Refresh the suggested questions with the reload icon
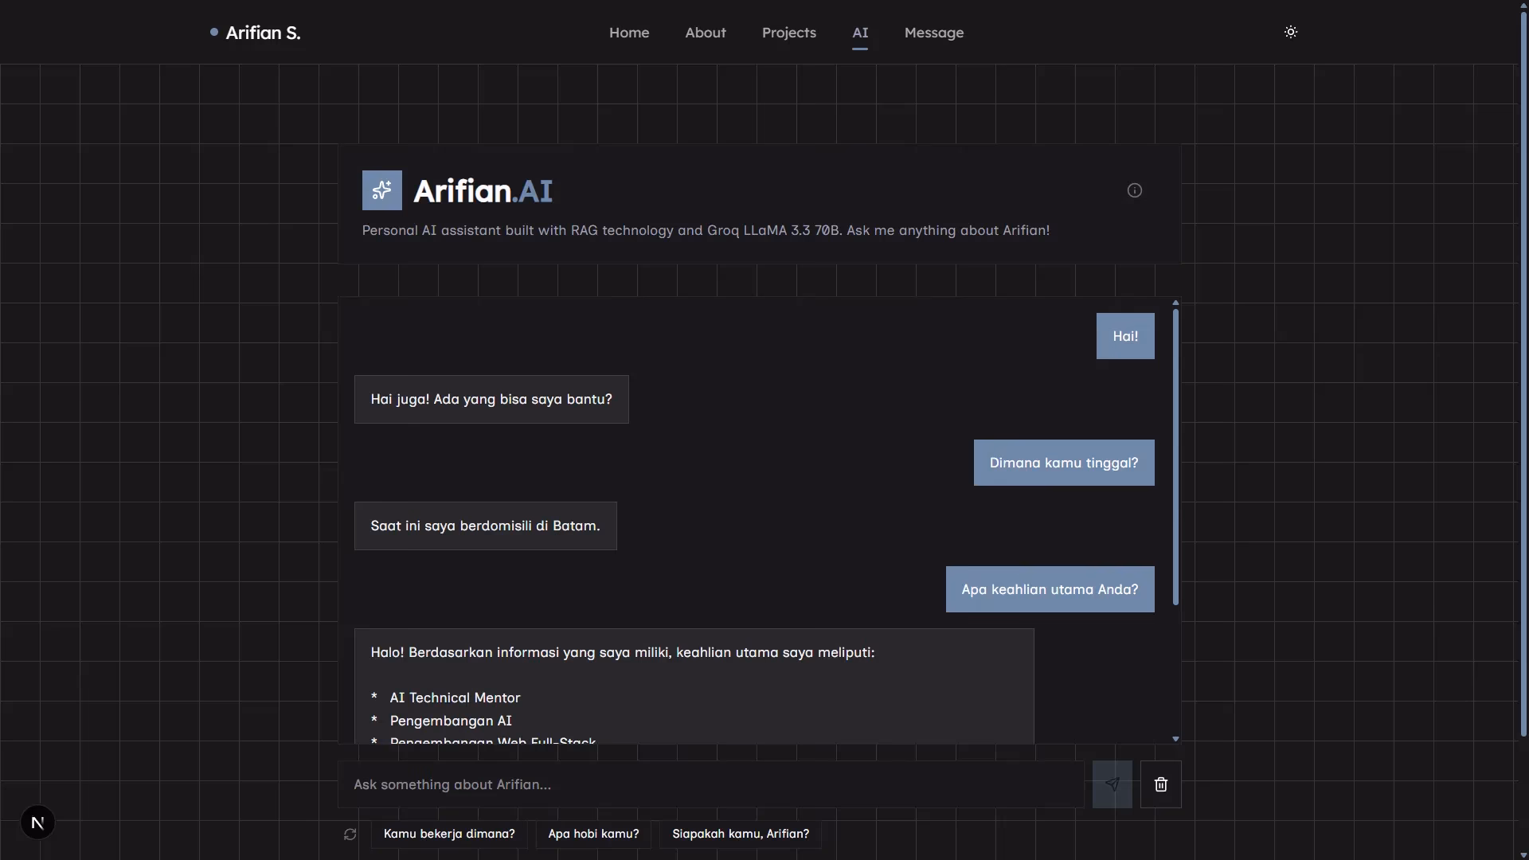1529x860 pixels. pos(349,834)
